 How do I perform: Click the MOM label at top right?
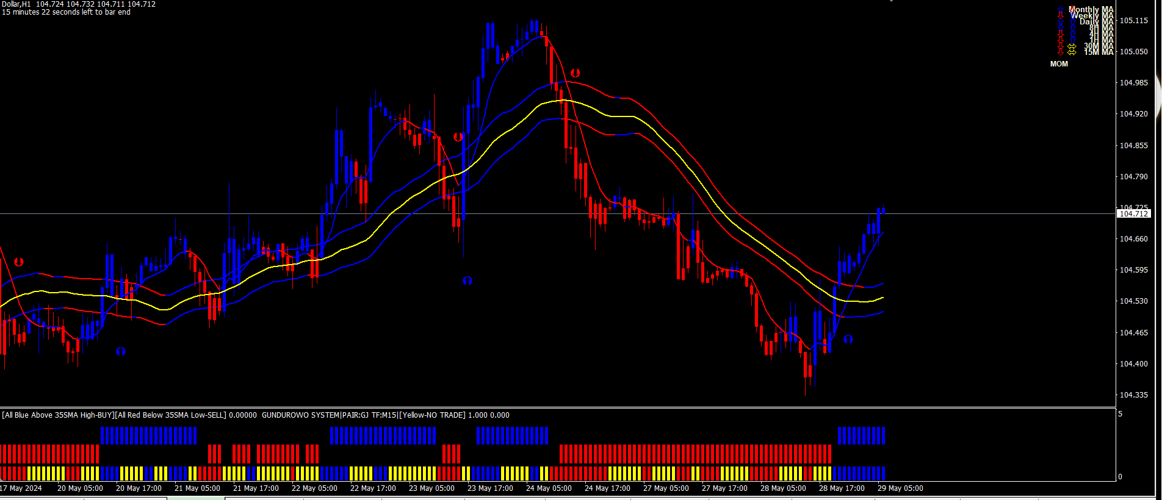(x=1059, y=64)
